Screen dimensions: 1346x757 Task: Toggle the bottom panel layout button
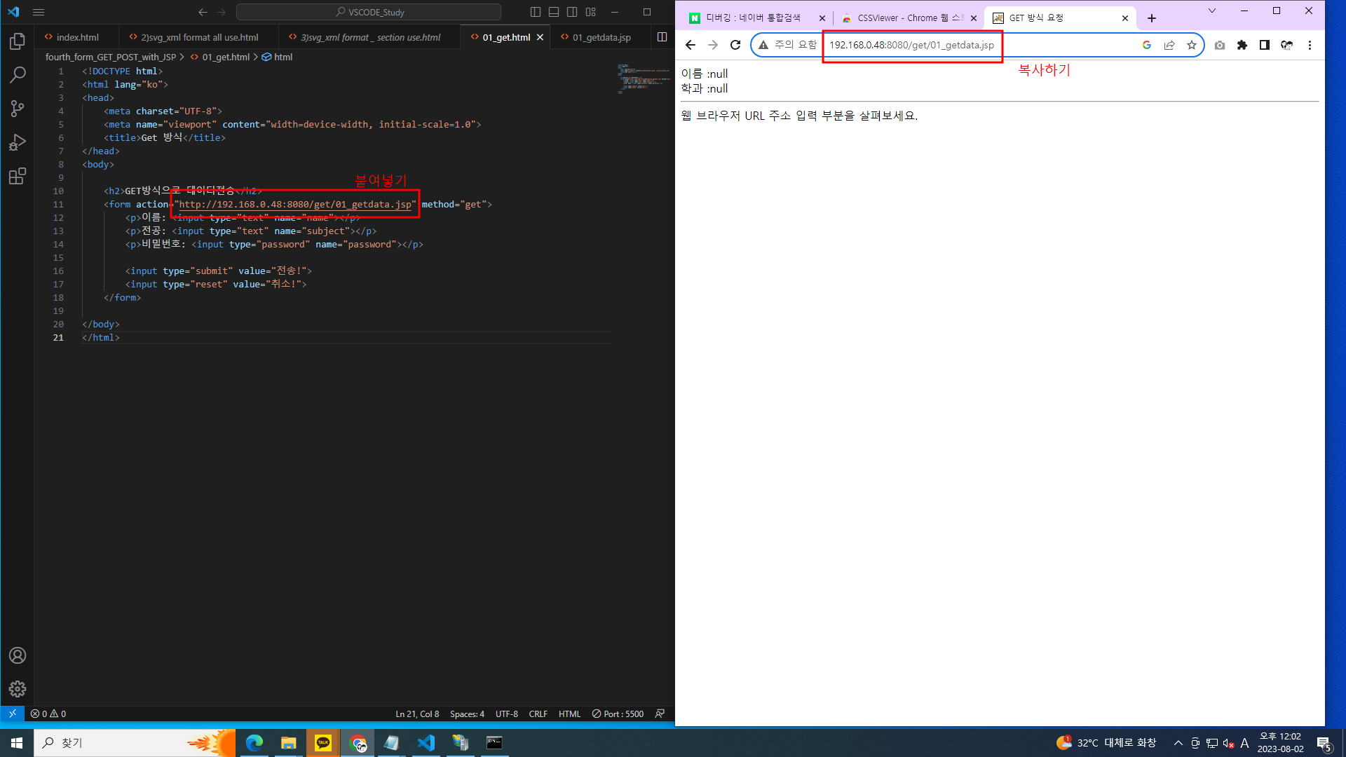(554, 12)
